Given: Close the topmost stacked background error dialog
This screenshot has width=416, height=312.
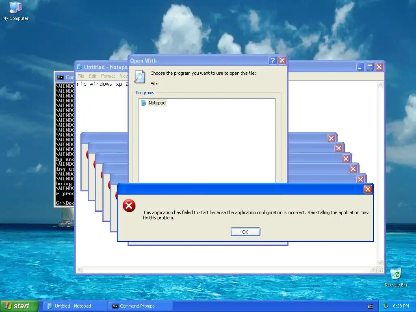Looking at the screenshot, I should click(x=331, y=138).
